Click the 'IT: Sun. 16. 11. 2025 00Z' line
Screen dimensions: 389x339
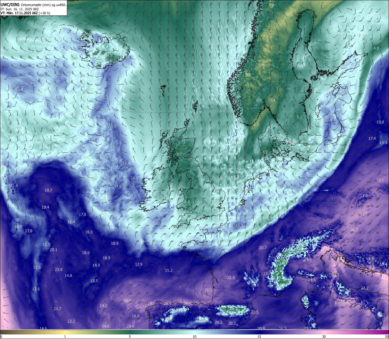[x=19, y=9]
